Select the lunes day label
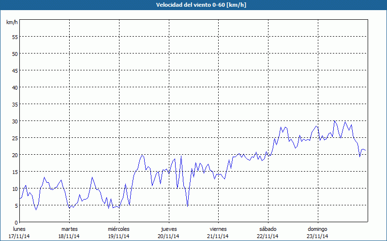387x241 pixels. coord(19,229)
